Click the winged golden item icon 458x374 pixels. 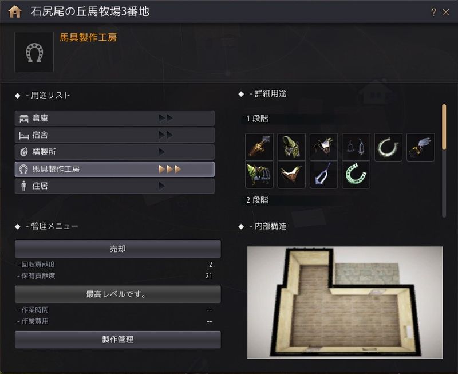click(420, 147)
